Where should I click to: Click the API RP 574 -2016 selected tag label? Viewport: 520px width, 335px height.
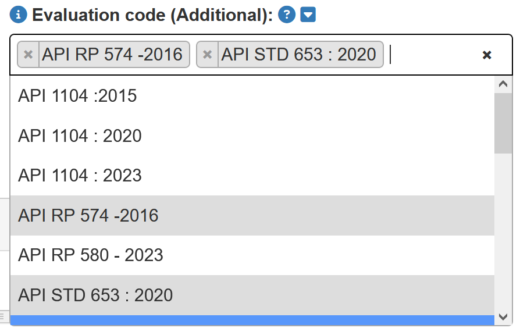tap(112, 55)
